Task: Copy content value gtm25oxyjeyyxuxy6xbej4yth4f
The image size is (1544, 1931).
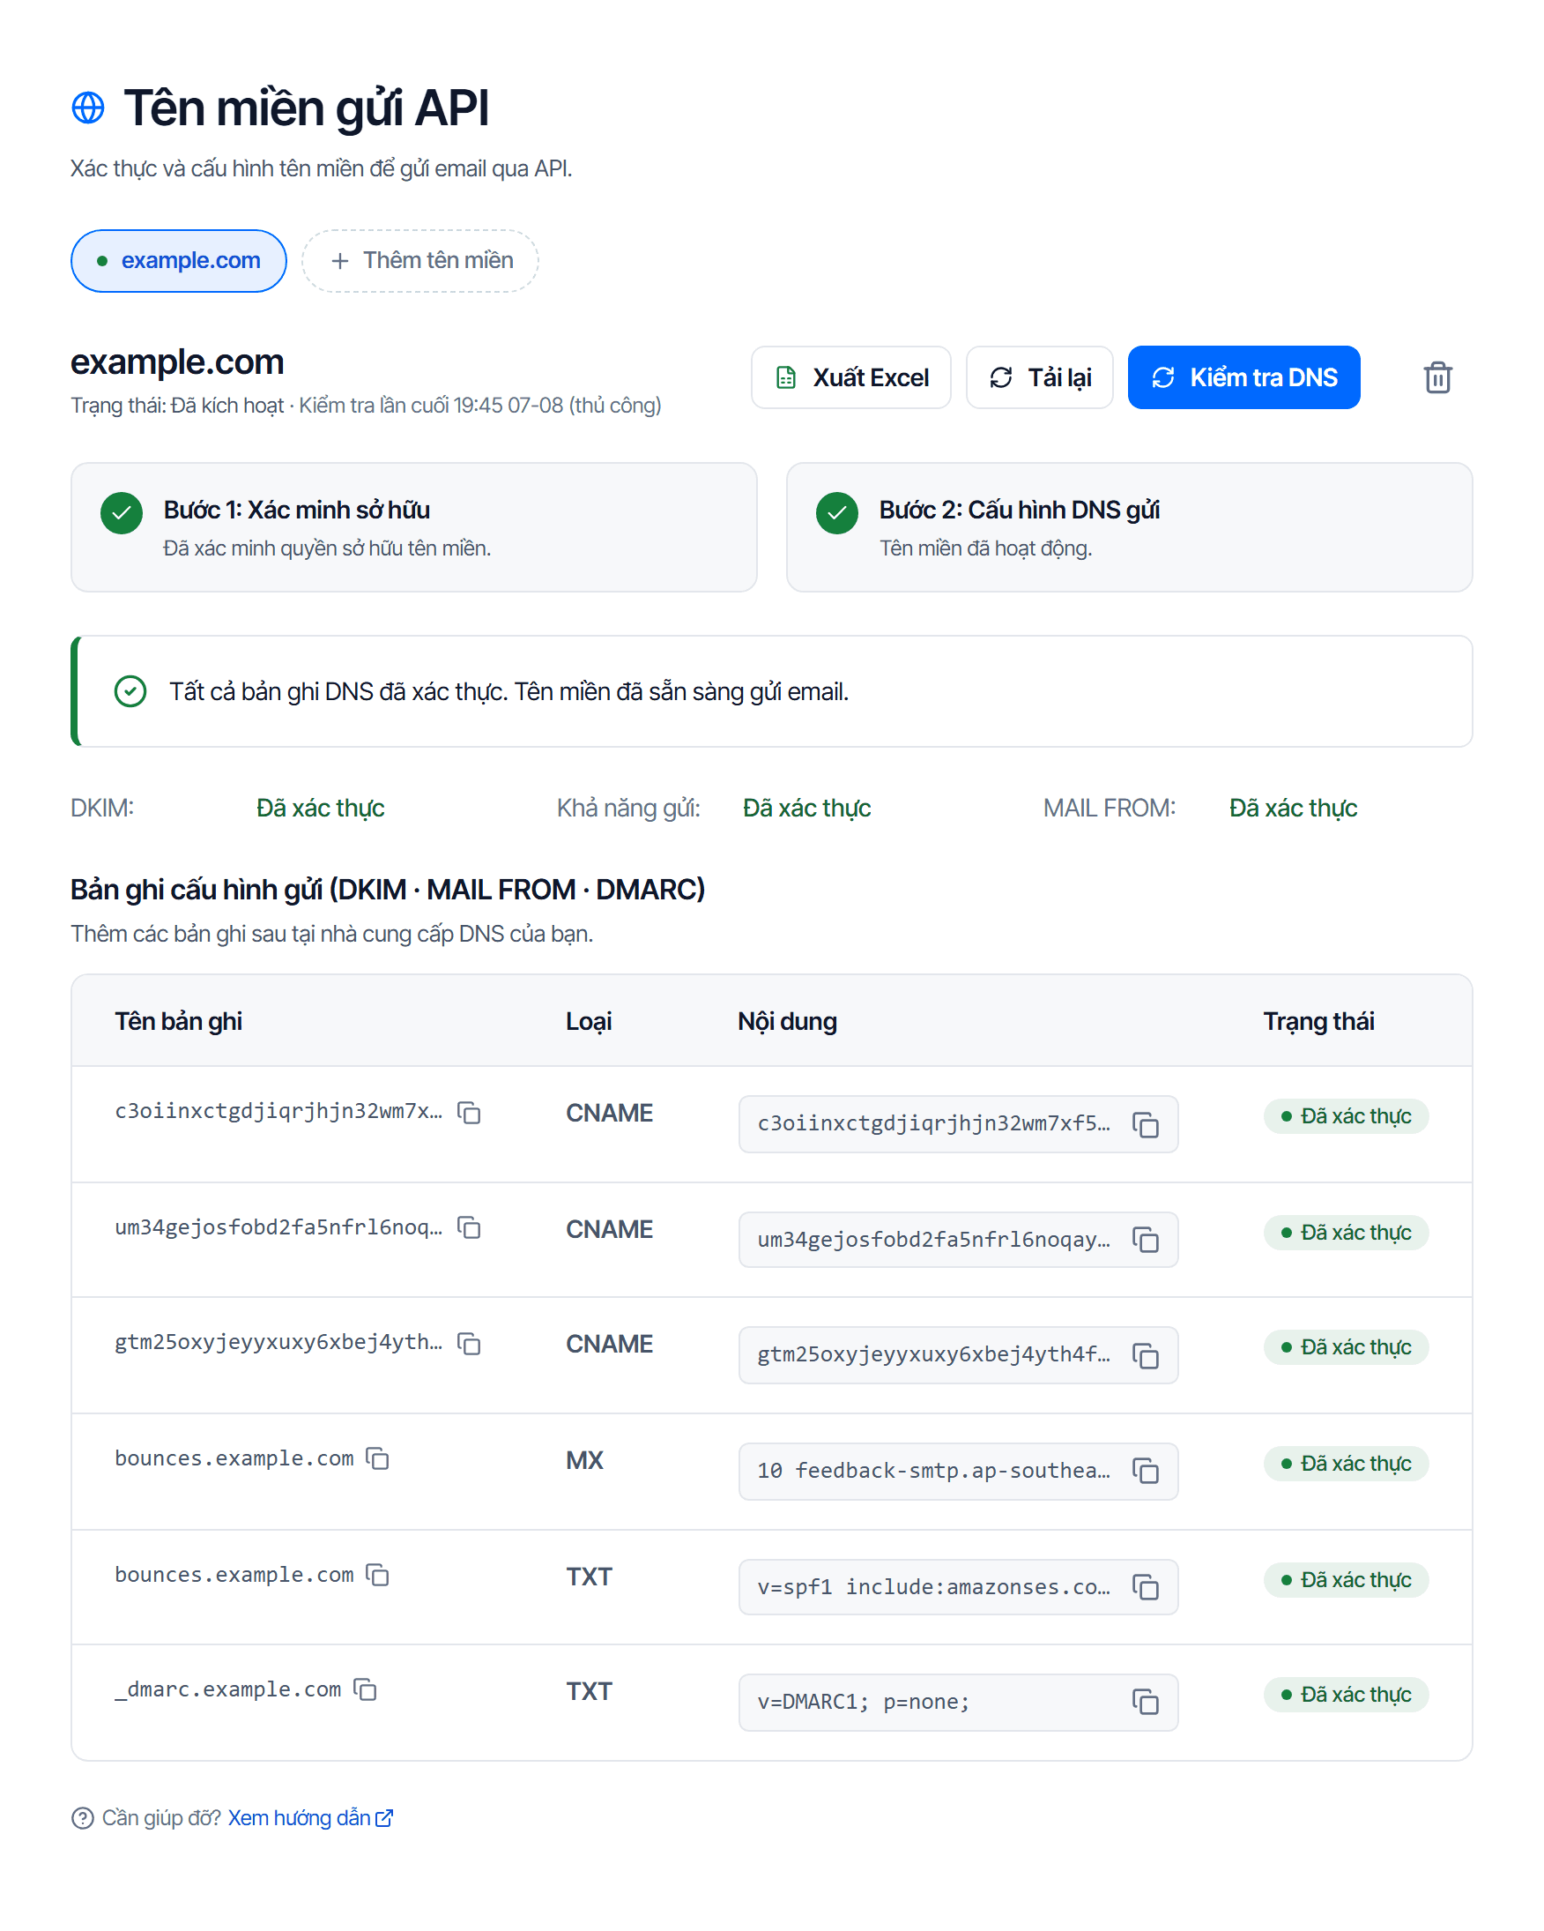Action: (x=1145, y=1355)
